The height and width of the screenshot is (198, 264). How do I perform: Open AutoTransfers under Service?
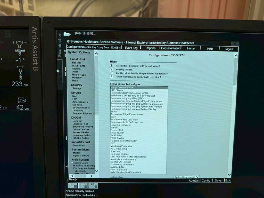(80, 102)
